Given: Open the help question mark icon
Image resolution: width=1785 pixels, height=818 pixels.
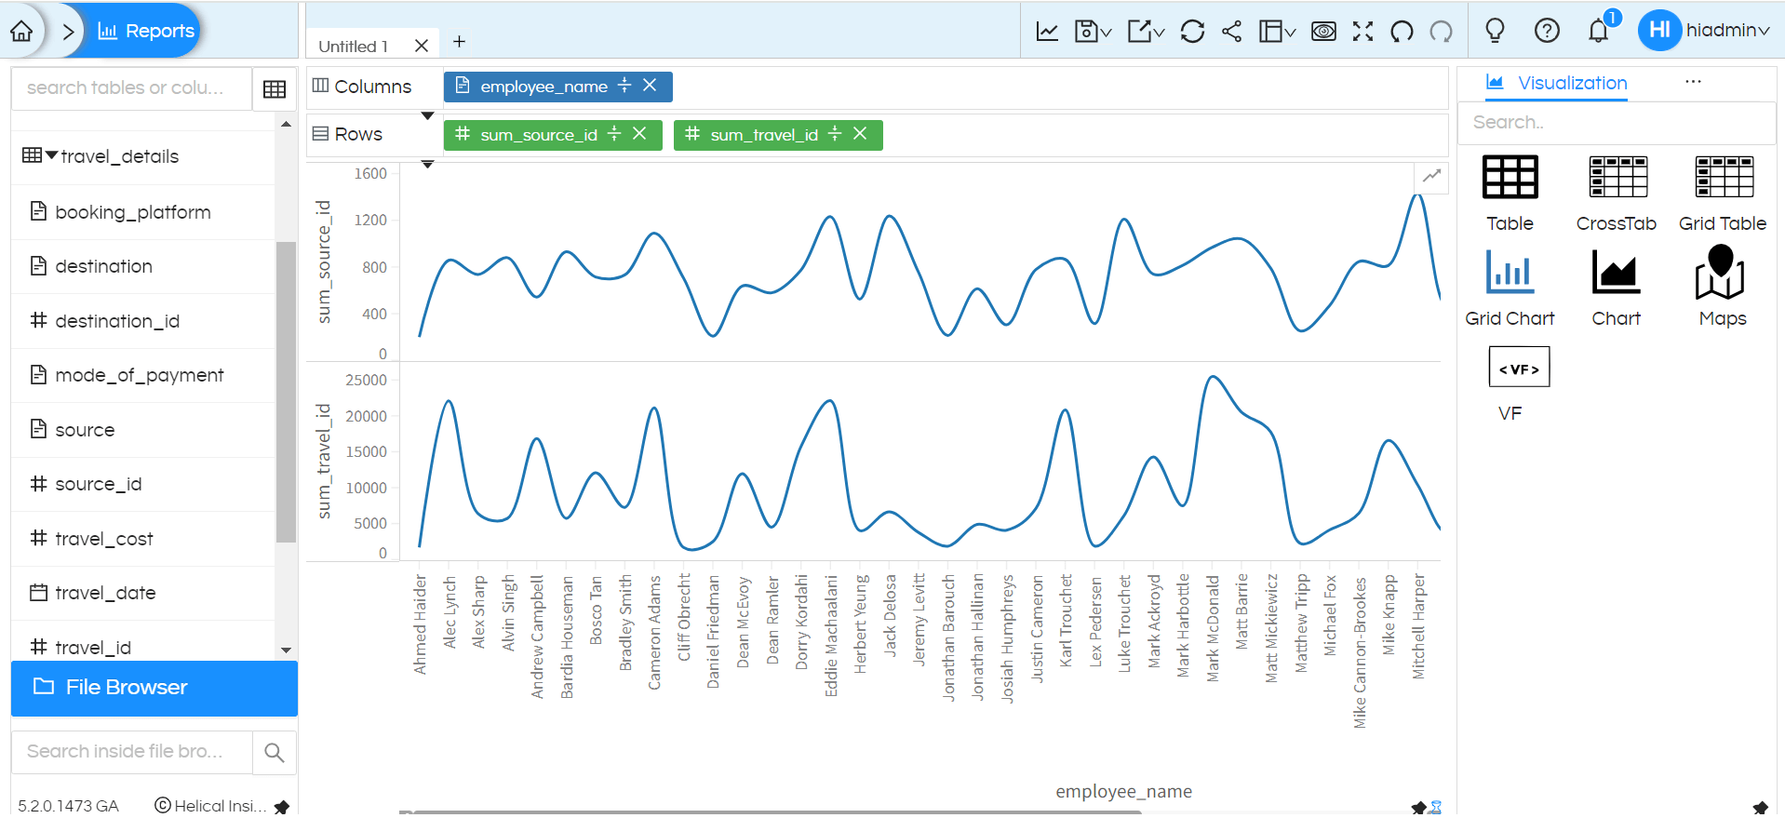Looking at the screenshot, I should [1547, 31].
